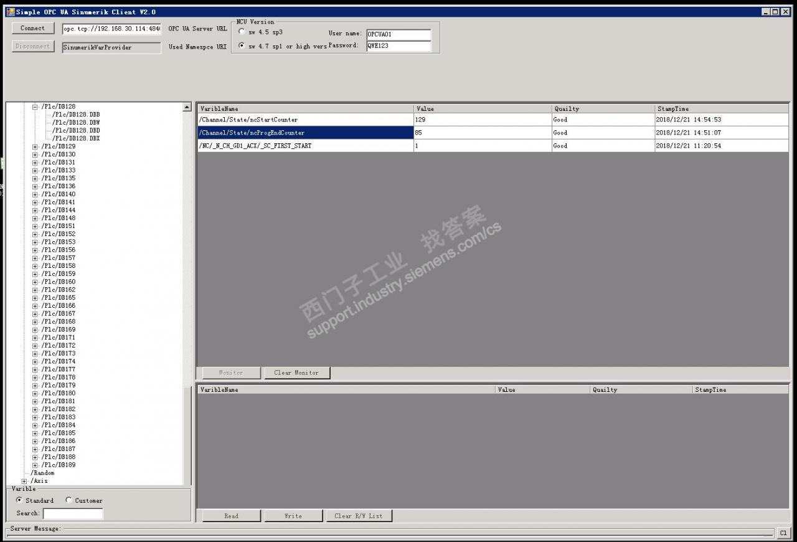
Task: Expand the /Plc/DB141 node
Action: pos(35,202)
